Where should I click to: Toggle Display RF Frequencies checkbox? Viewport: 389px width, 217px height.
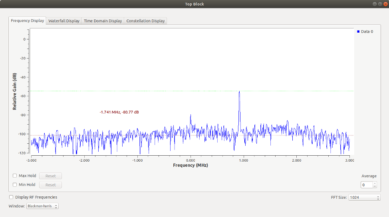pos(11,197)
